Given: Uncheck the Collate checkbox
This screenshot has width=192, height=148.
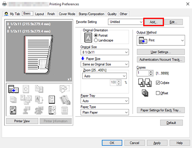Looking at the screenshot, I should tap(158, 83).
